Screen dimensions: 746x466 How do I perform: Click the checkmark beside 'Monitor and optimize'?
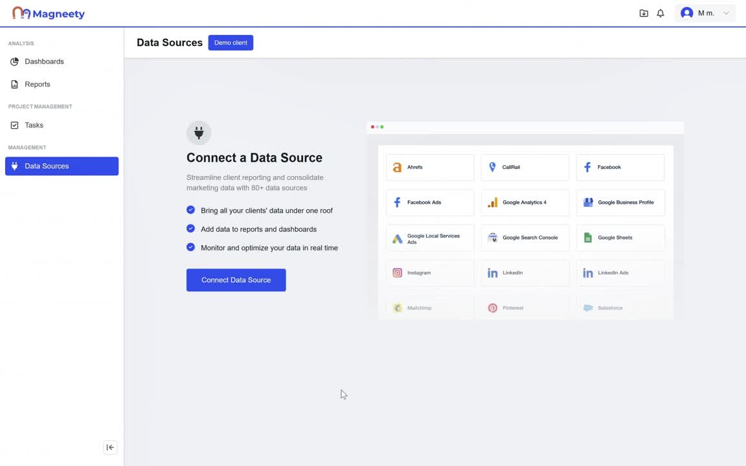(x=191, y=247)
